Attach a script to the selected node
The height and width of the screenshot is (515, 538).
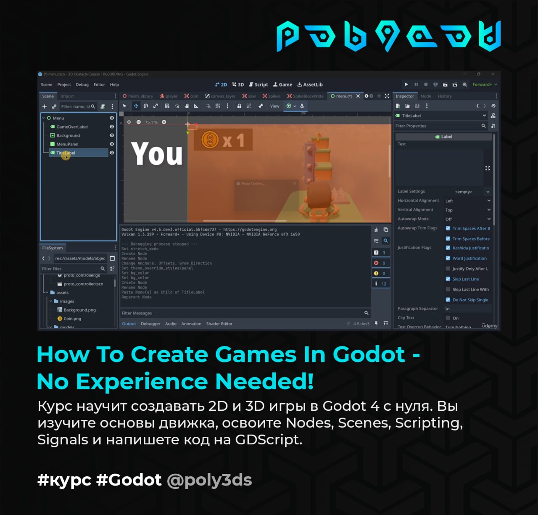103,107
